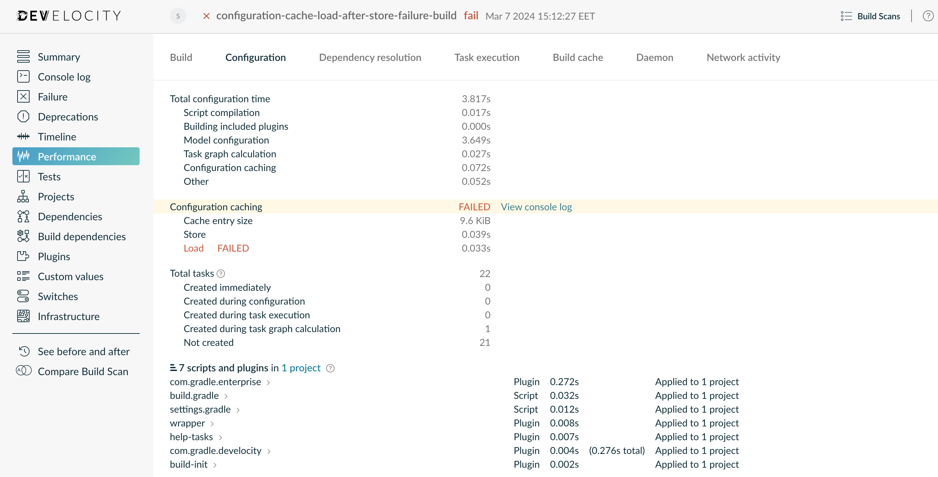This screenshot has height=477, width=938.
Task: Switch to the Build cache tab
Action: click(578, 57)
